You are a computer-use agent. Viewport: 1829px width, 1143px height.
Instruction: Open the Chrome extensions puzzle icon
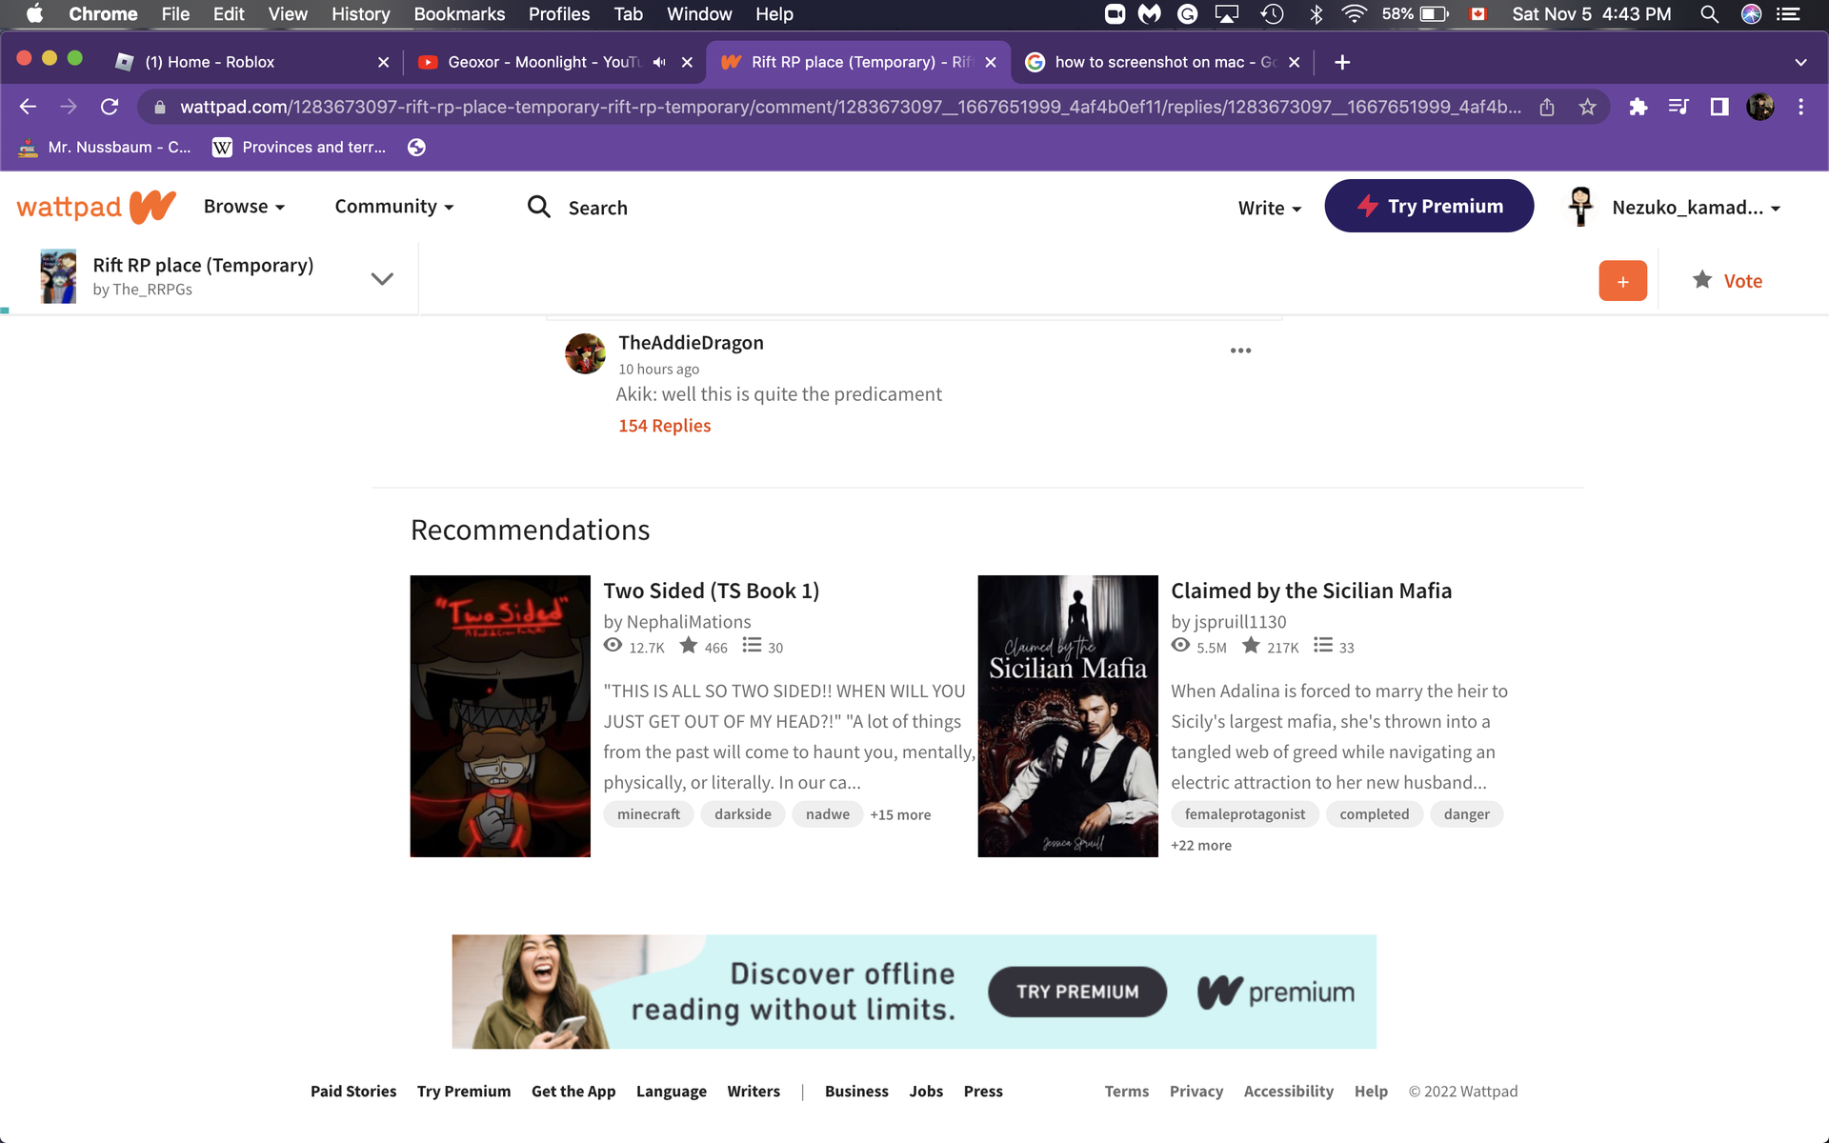pos(1638,107)
